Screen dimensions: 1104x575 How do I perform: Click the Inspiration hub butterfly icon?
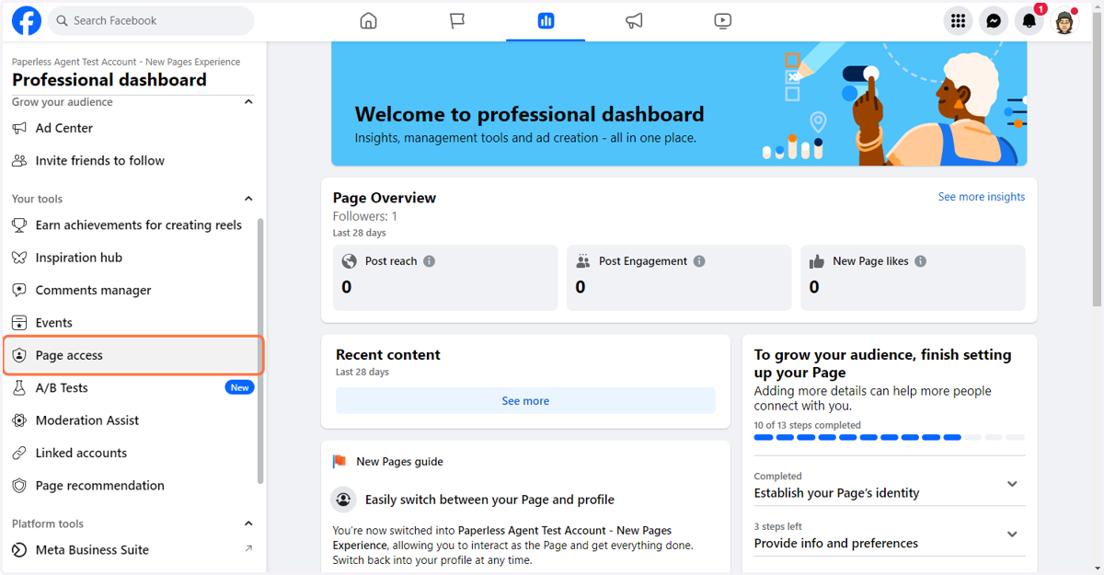coord(19,258)
